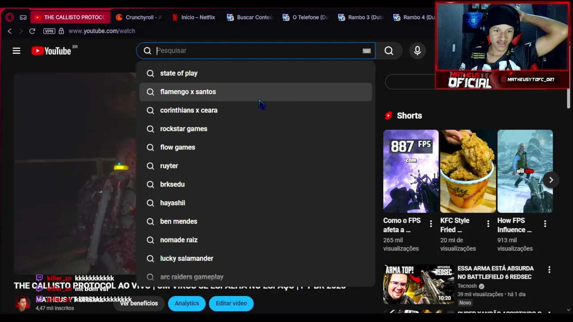Switch to THE CALLISTO PROTOCOL tab
Viewport: 573px width, 322px height.
coord(70,17)
